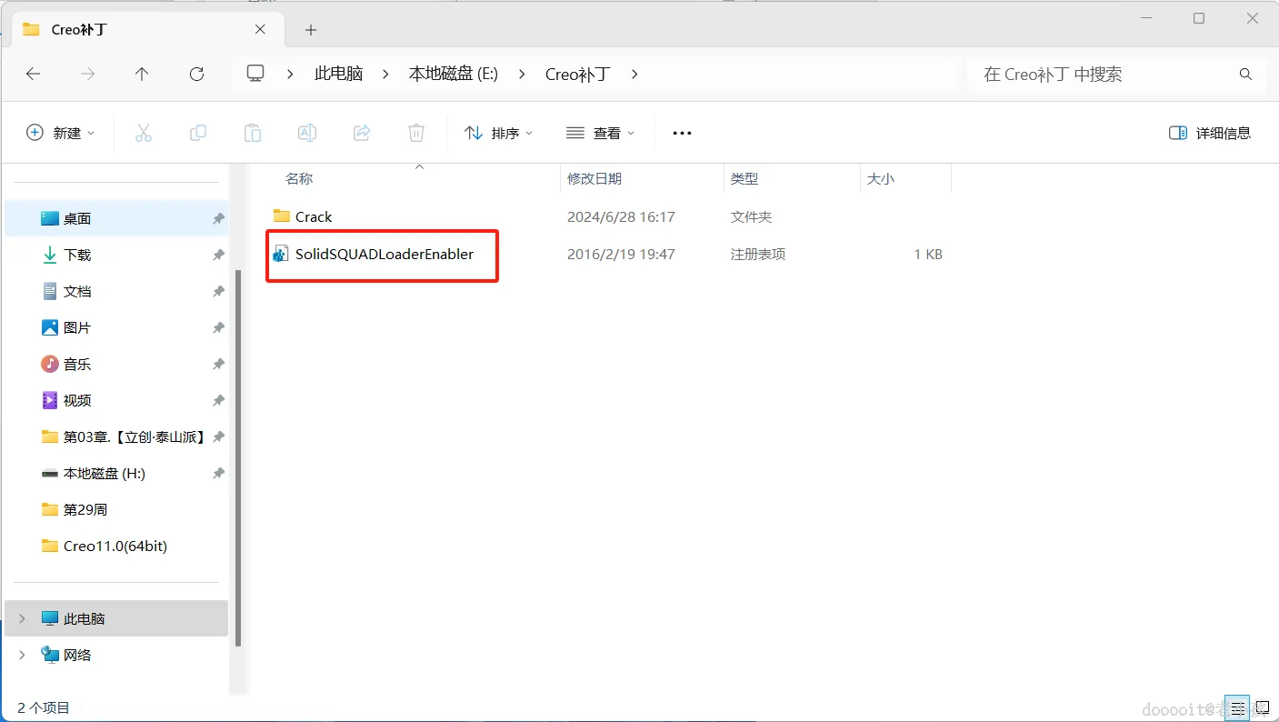The width and height of the screenshot is (1279, 722).
Task: Click the Rename icon in the toolbar
Action: (307, 133)
